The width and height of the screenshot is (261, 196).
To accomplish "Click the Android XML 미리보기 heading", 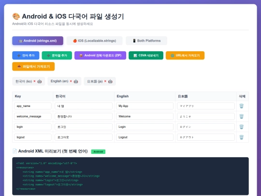I will pos(53,151).
